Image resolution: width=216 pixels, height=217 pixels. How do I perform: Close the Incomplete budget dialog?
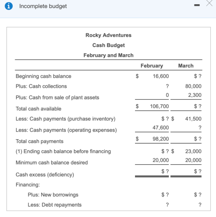(x=209, y=3)
